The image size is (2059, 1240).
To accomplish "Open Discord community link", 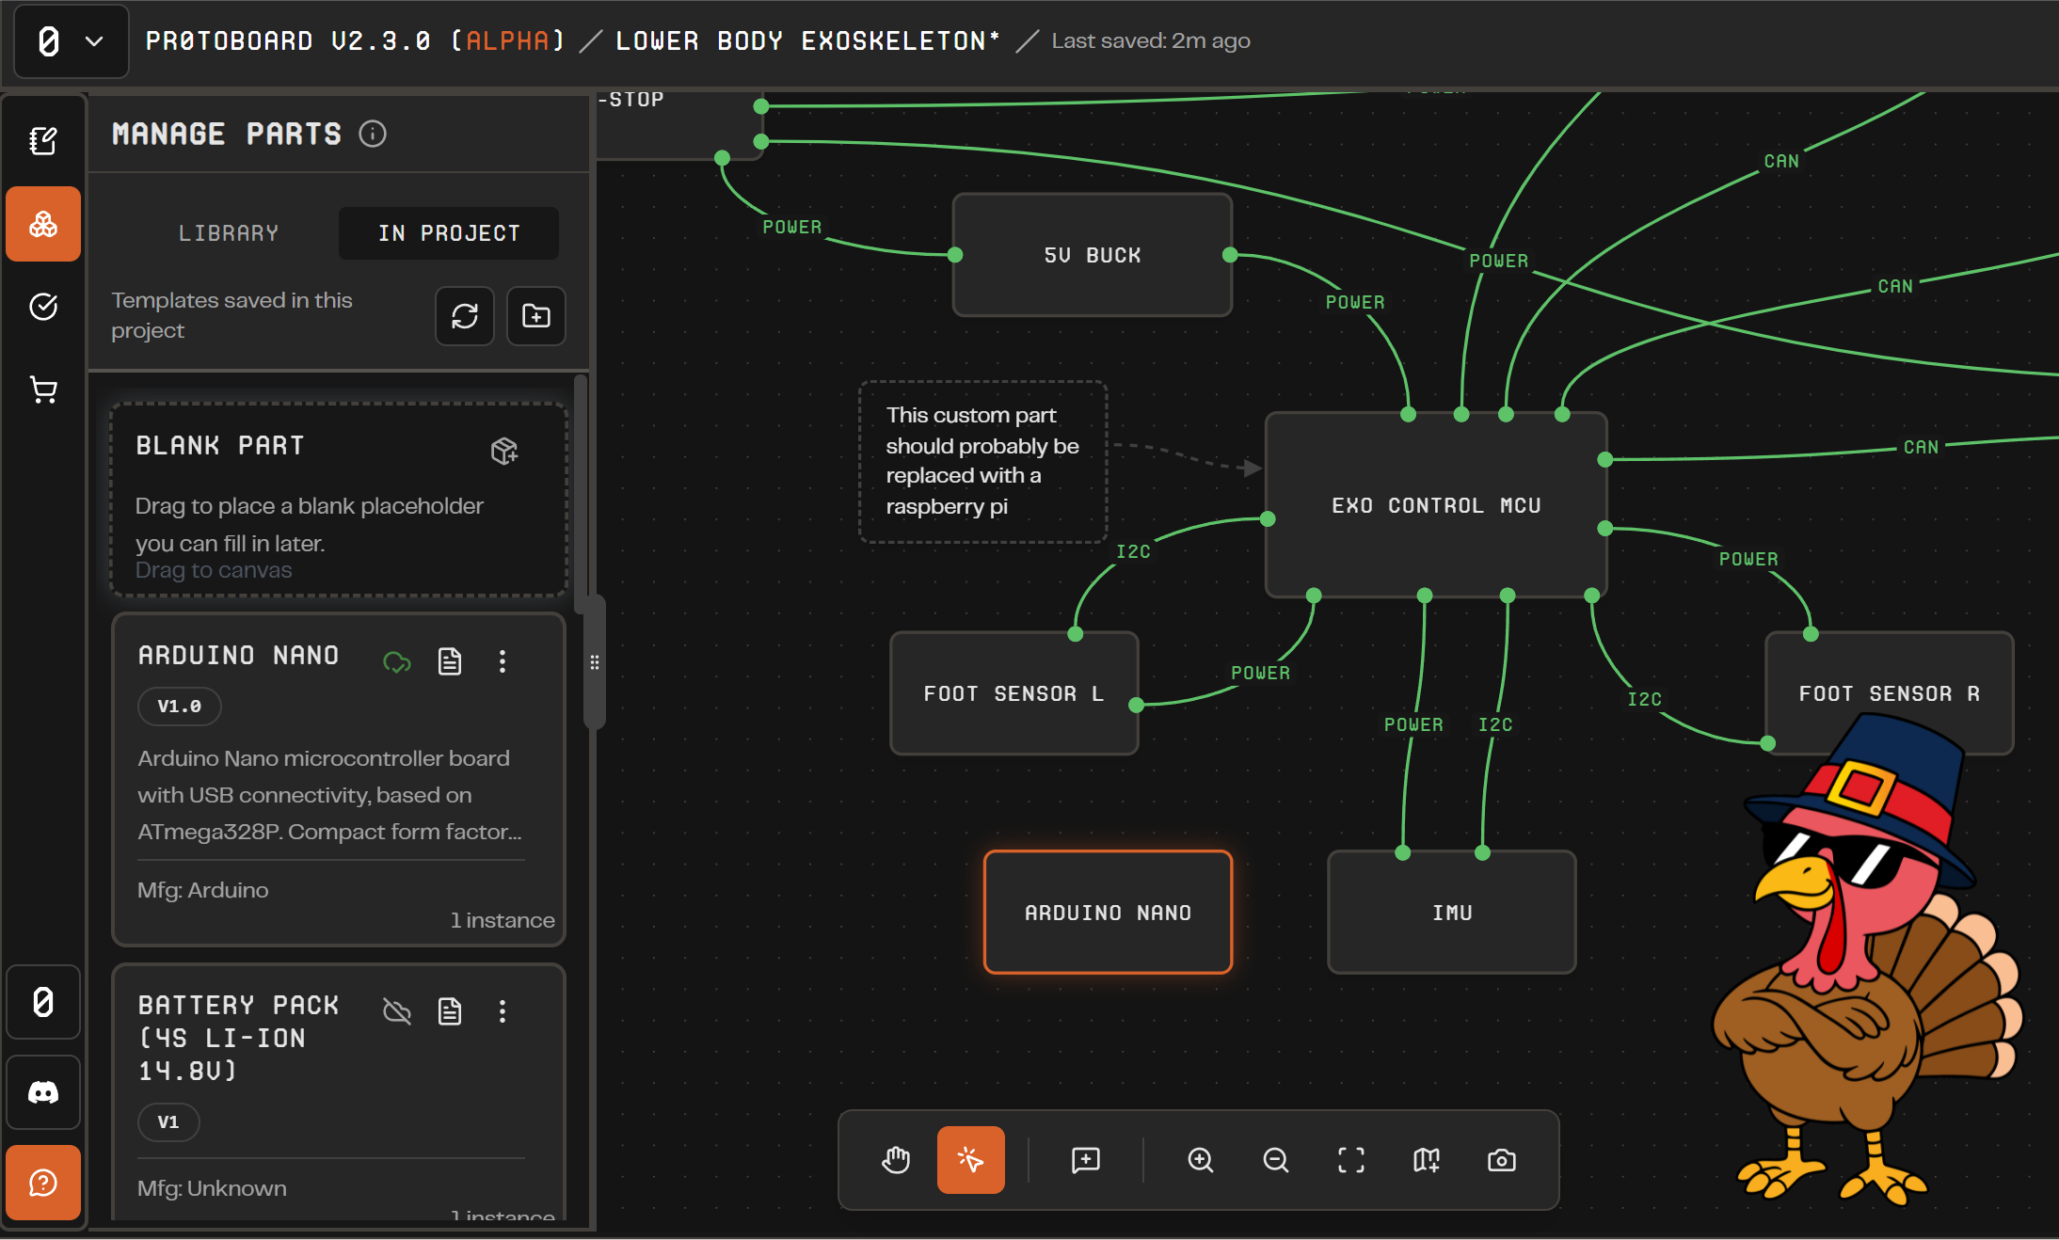I will coord(43,1092).
